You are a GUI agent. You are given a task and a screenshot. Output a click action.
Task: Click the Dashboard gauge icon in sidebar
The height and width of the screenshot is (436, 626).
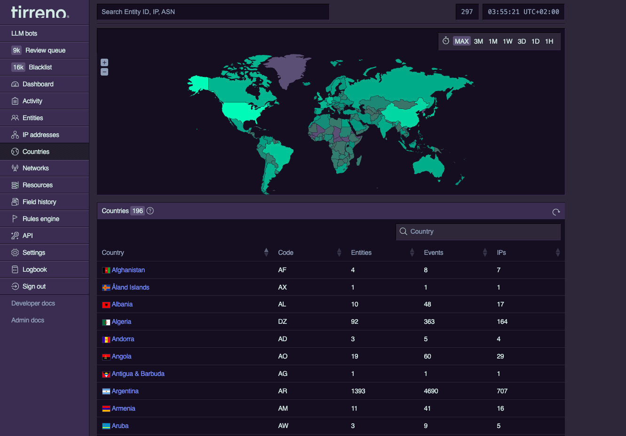(x=15, y=84)
